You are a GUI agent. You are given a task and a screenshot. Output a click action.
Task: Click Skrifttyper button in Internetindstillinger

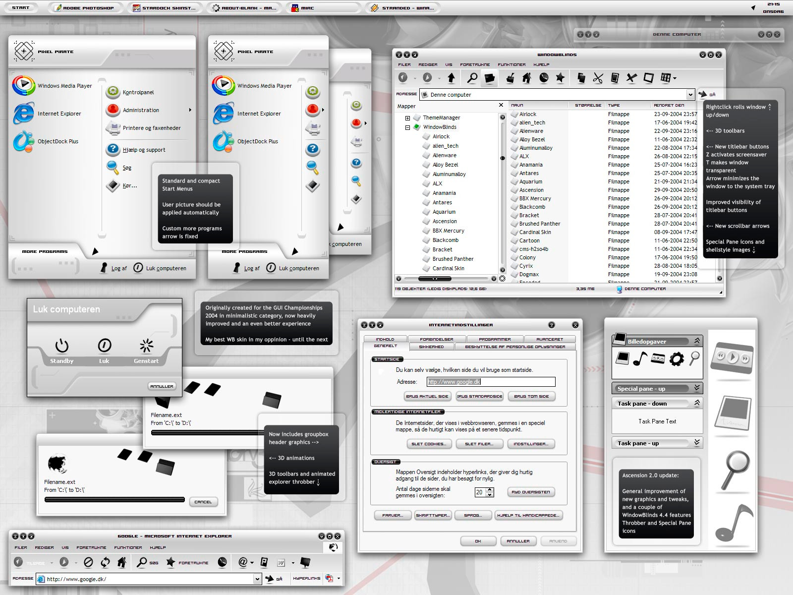(x=433, y=515)
